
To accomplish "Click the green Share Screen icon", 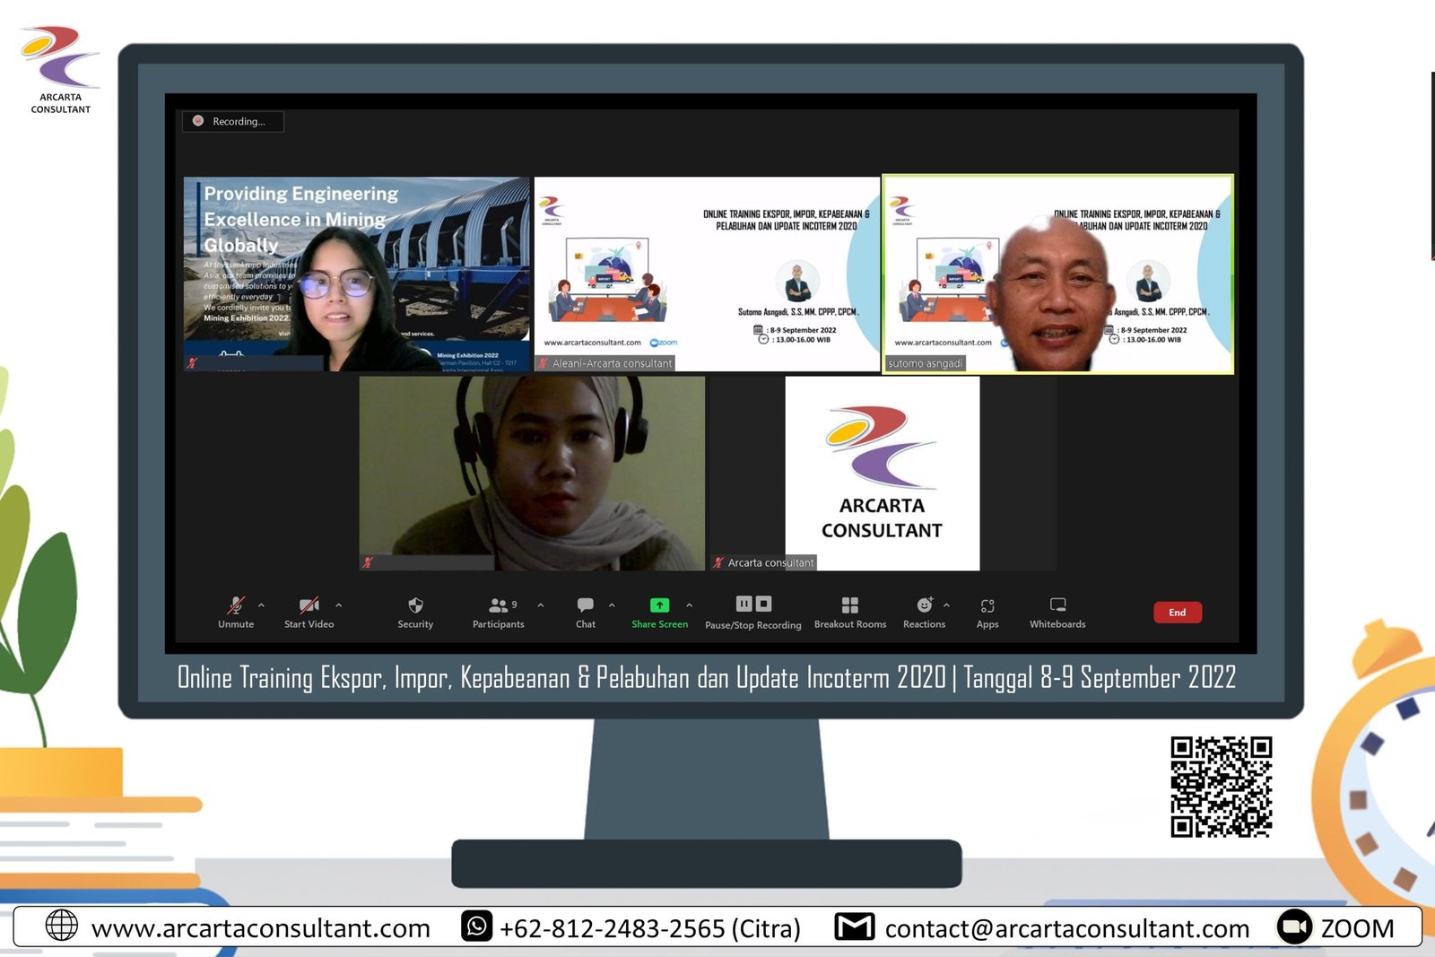I will 659,605.
